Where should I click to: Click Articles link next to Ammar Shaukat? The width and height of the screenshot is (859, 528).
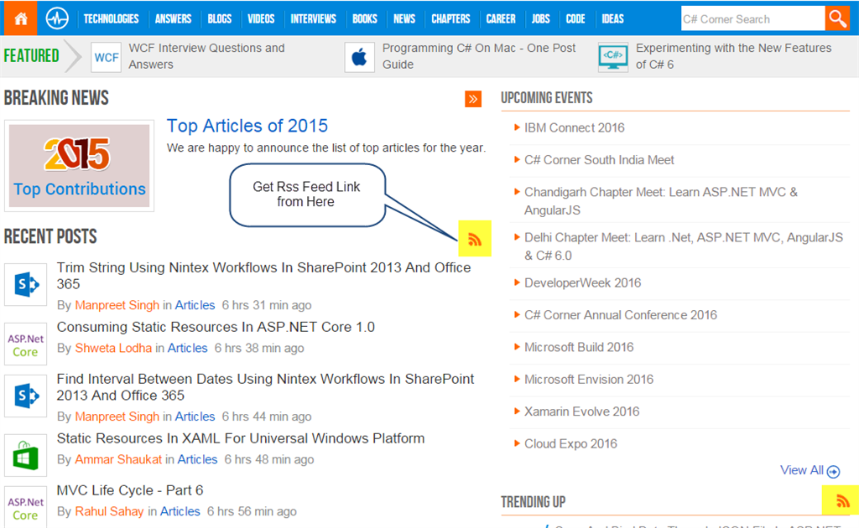[x=197, y=459]
